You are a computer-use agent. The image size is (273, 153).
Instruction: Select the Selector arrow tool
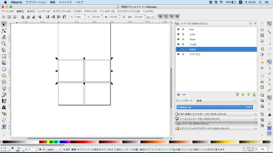(4, 24)
